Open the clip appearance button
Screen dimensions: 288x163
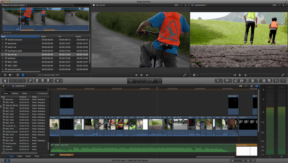click(x=253, y=161)
